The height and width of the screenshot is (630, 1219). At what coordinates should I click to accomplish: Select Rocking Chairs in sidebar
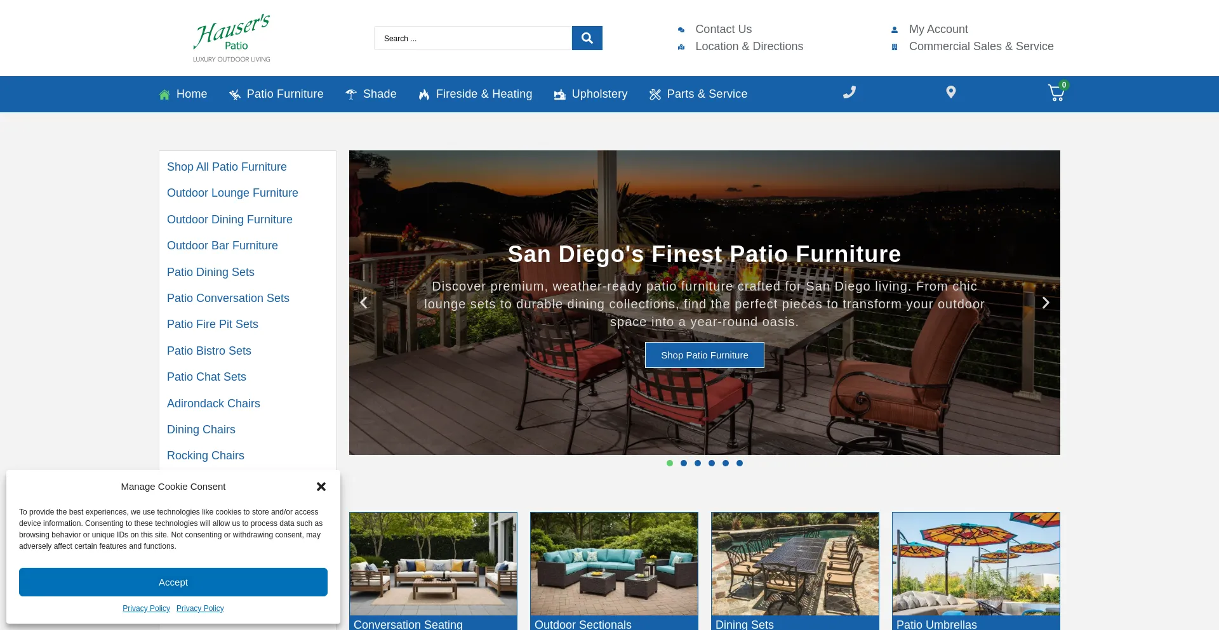206,456
